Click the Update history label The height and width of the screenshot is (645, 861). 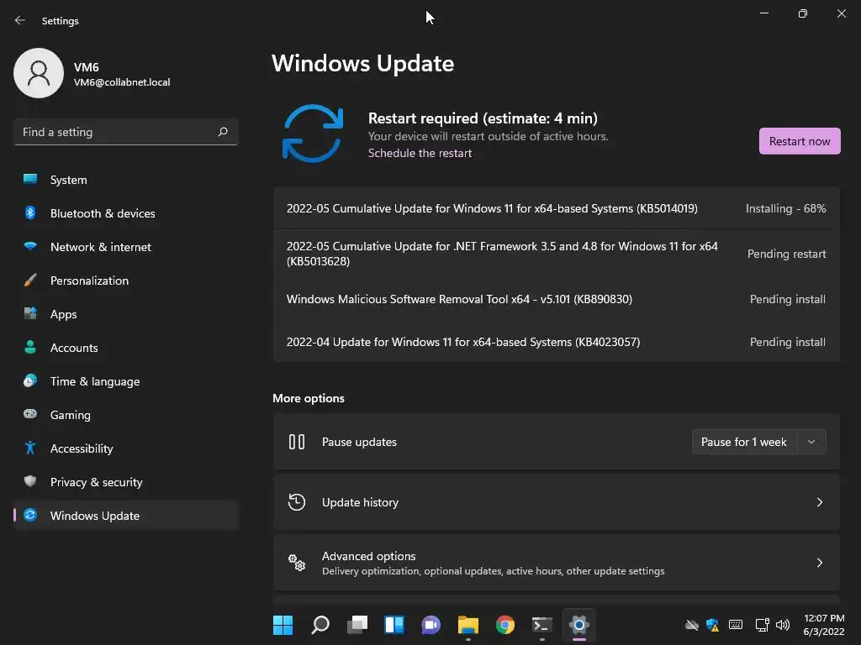click(360, 502)
